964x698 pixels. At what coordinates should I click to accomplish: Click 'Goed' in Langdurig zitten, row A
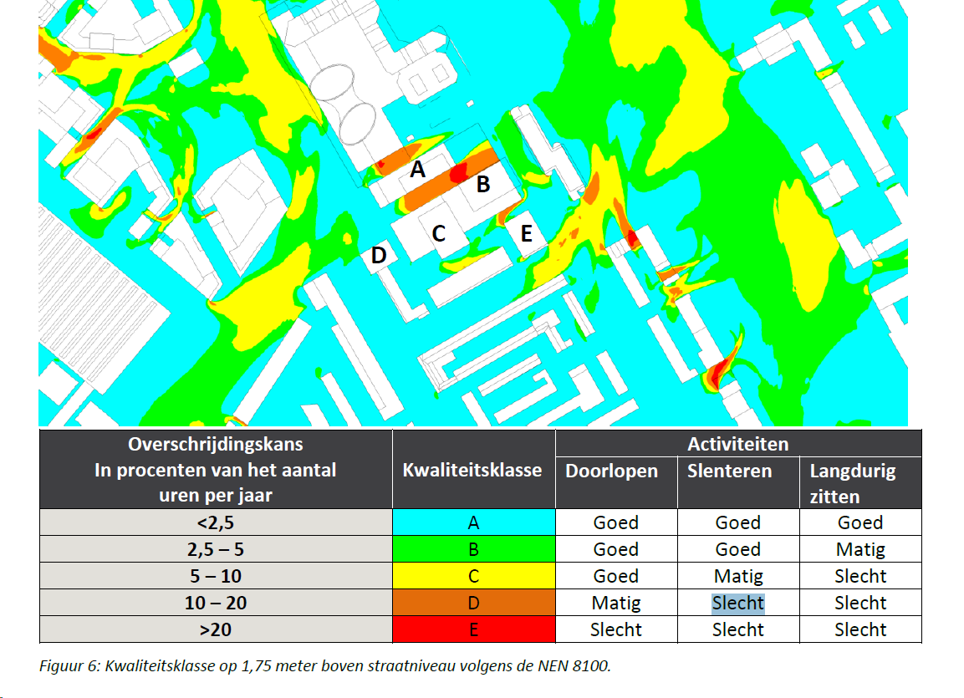tap(860, 523)
